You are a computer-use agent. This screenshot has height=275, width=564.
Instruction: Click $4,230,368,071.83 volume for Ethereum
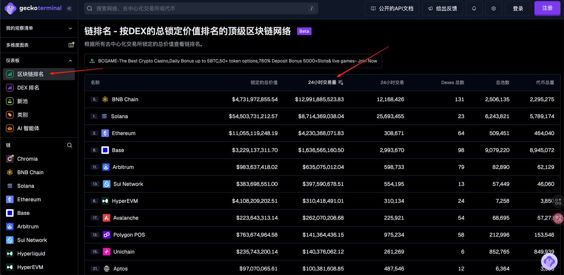pyautogui.click(x=321, y=133)
